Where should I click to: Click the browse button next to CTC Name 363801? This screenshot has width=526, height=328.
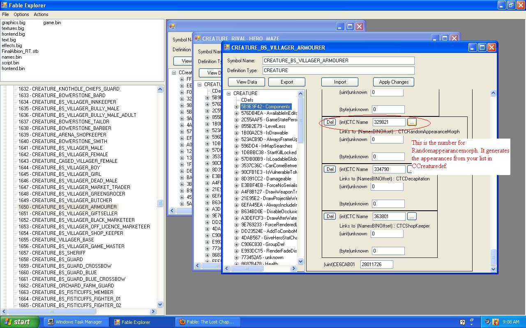411,216
